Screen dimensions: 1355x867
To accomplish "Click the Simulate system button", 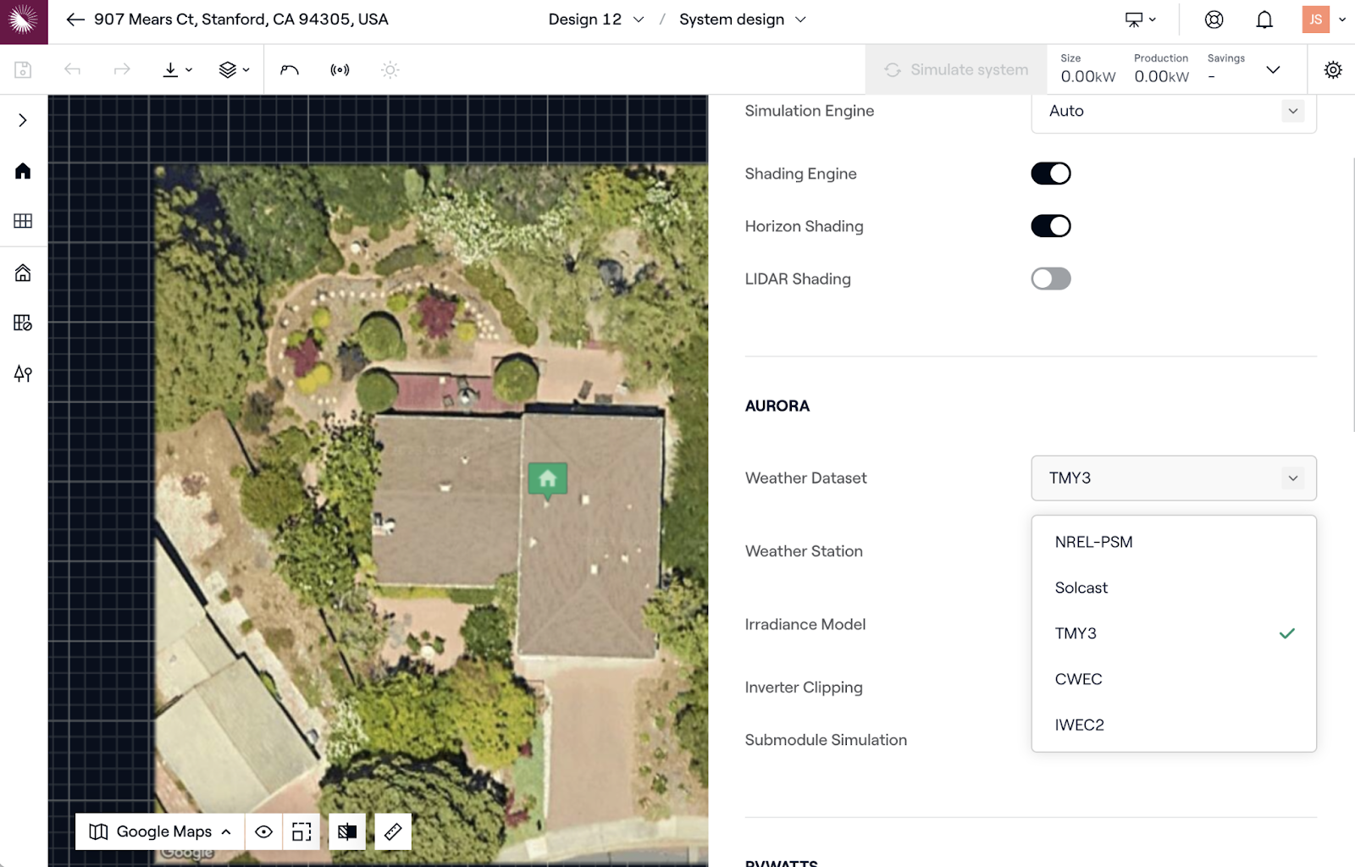I will pyautogui.click(x=956, y=70).
